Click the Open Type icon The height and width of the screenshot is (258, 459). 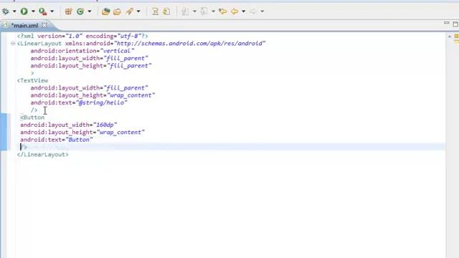(x=105, y=11)
